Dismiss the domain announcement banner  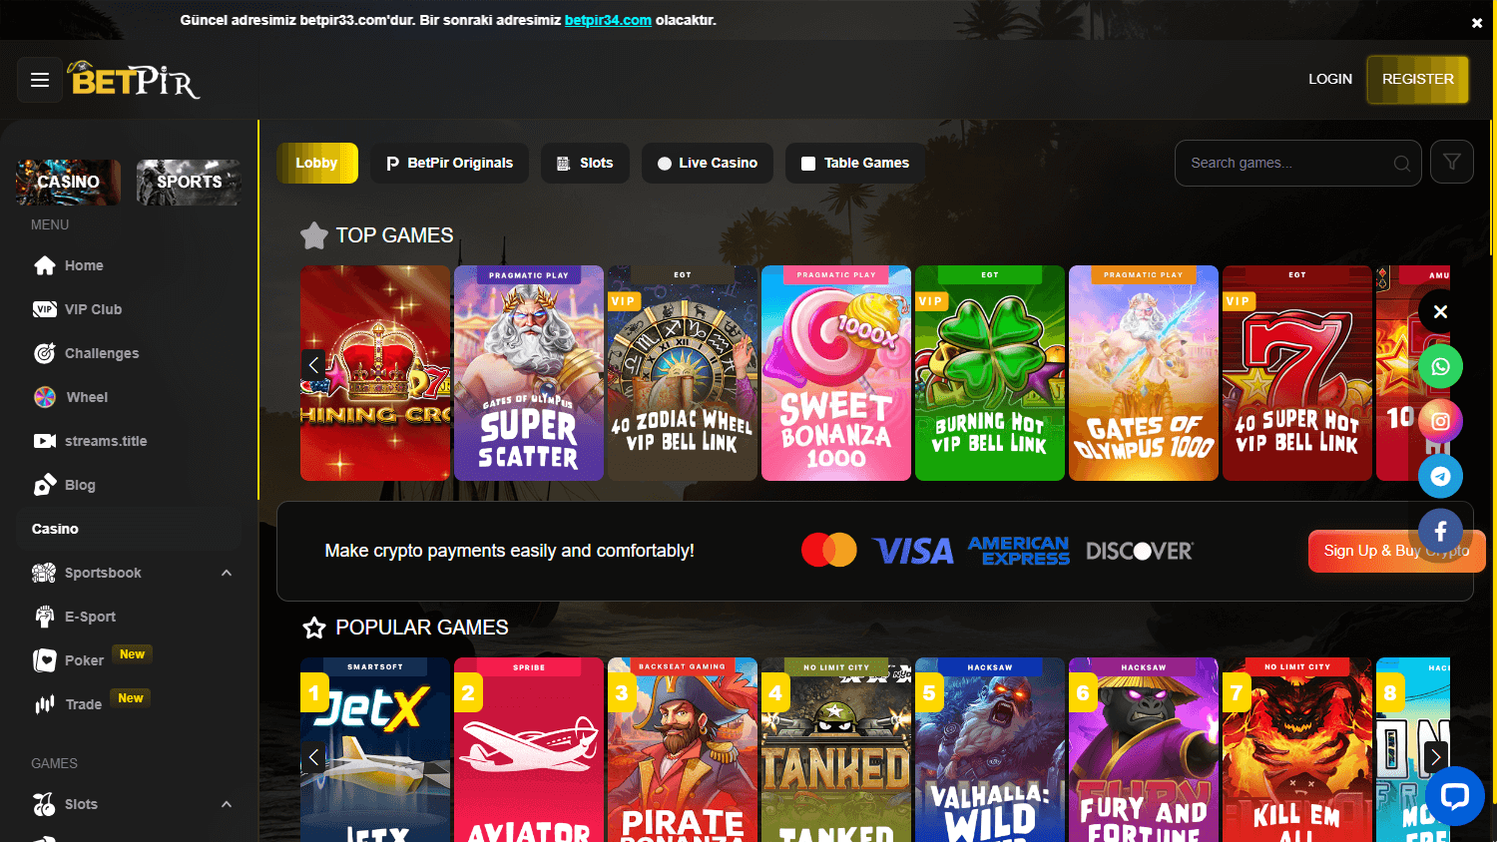click(1476, 22)
